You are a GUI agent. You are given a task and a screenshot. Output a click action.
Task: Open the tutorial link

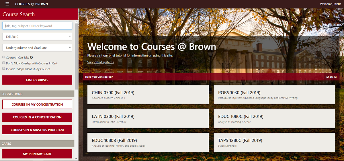click(x=121, y=55)
